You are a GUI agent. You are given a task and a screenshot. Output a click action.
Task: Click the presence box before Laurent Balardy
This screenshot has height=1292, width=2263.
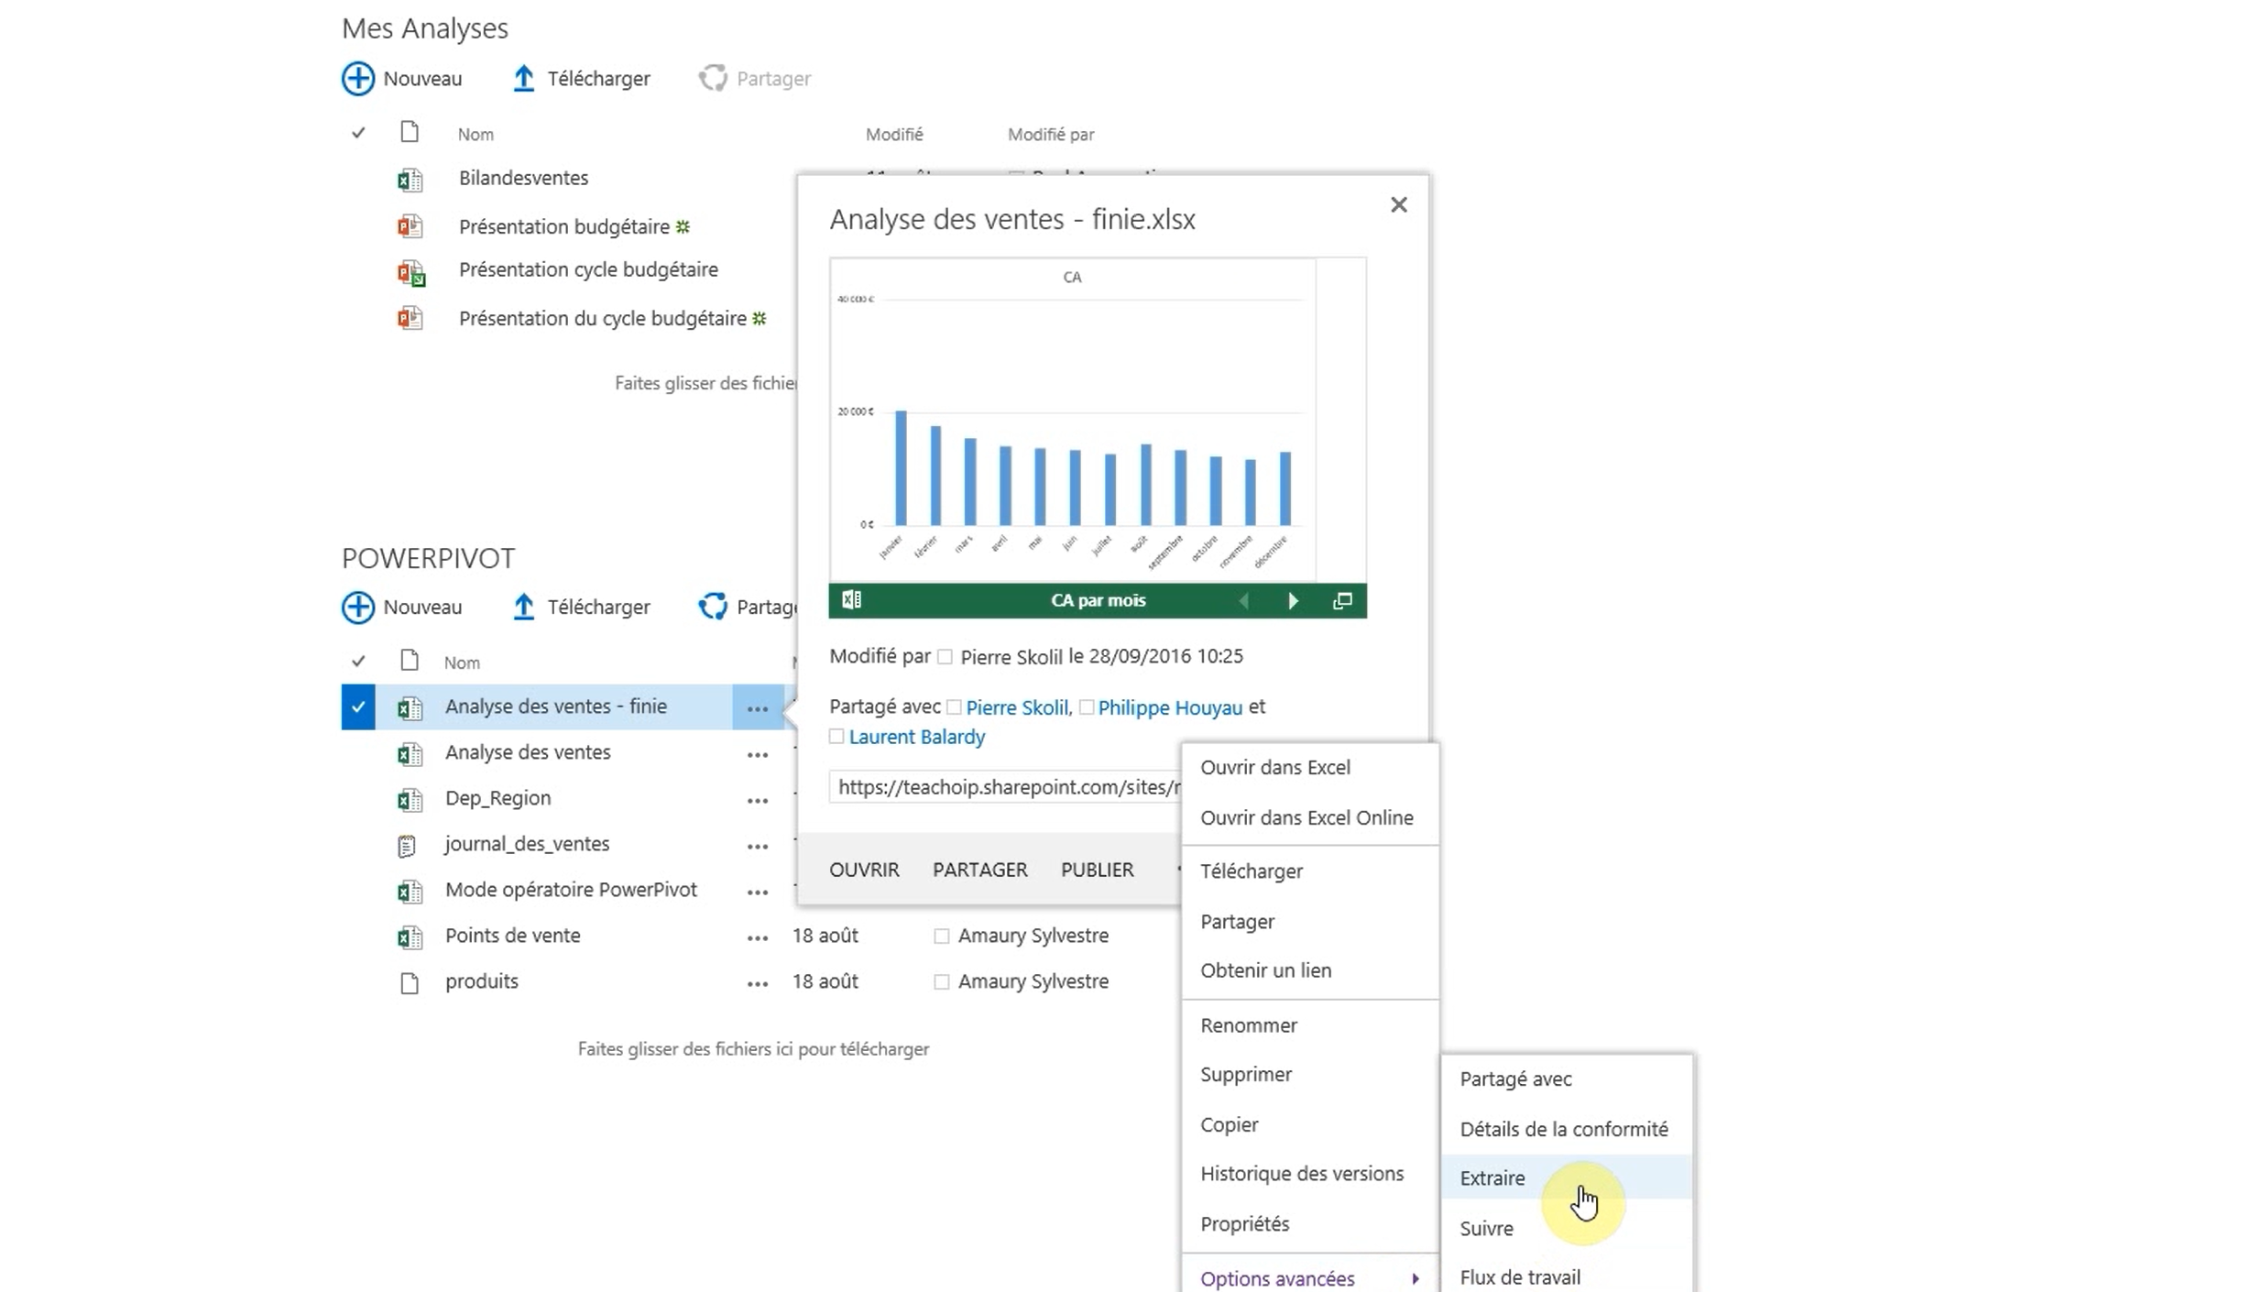pyautogui.click(x=836, y=737)
